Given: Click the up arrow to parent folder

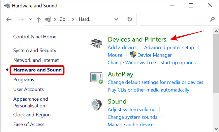Looking at the screenshot, I should (x=38, y=20).
